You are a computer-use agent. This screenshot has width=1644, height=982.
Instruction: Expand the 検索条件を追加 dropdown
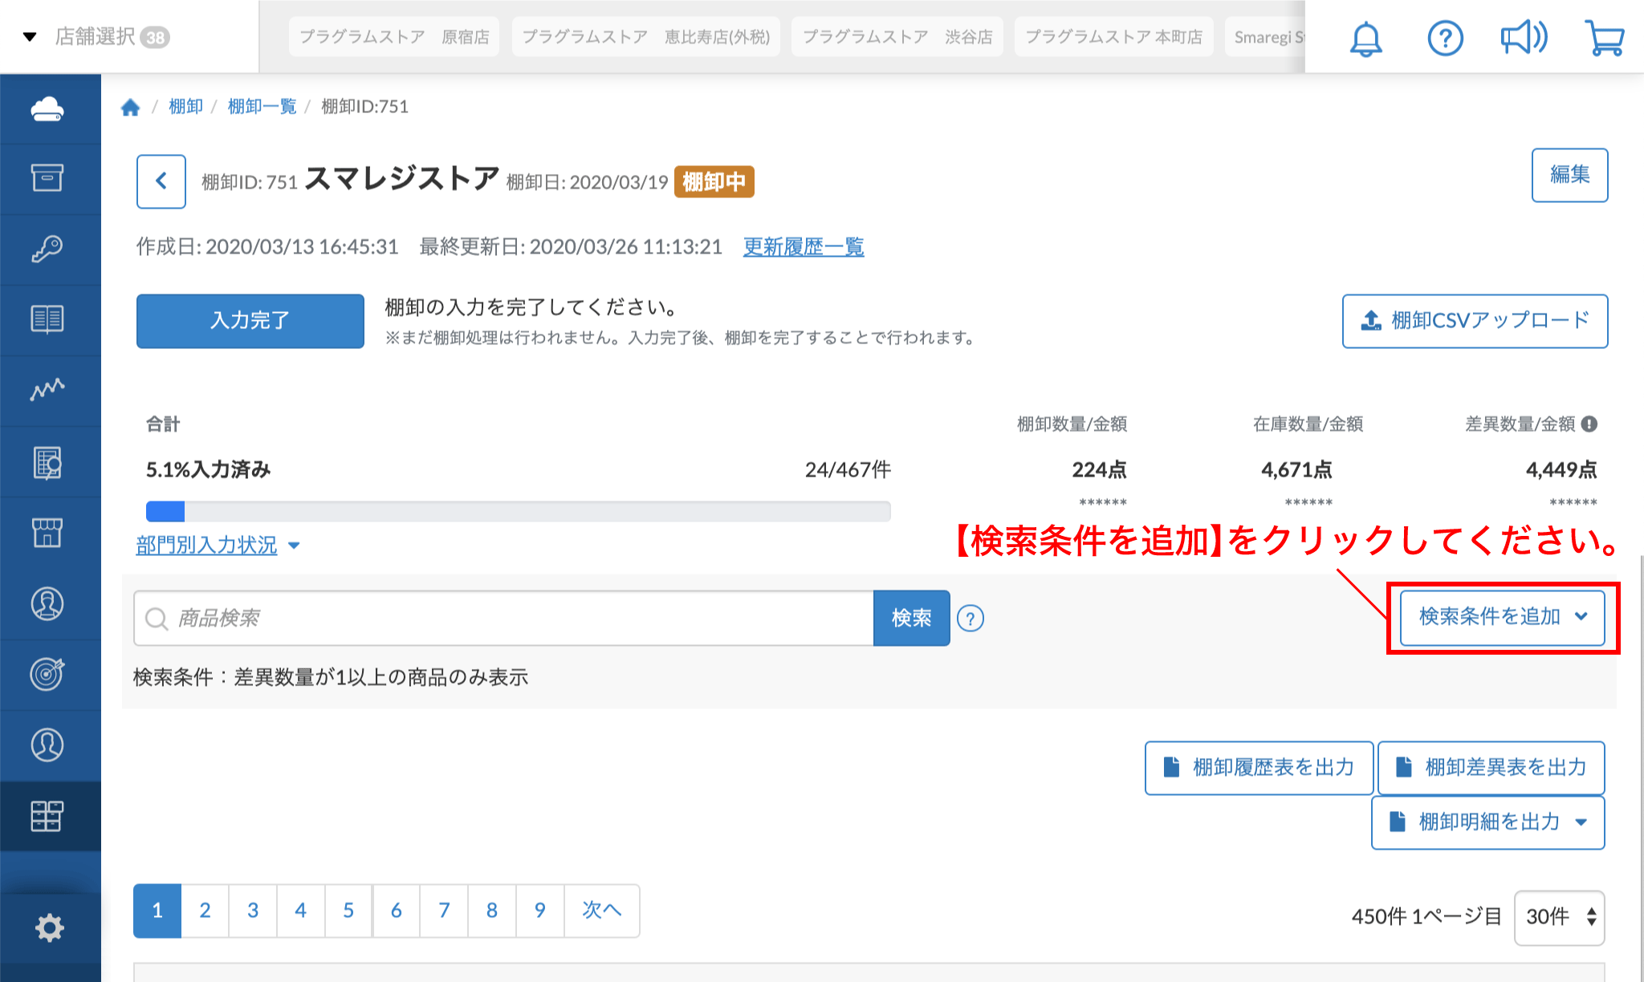click(1502, 617)
